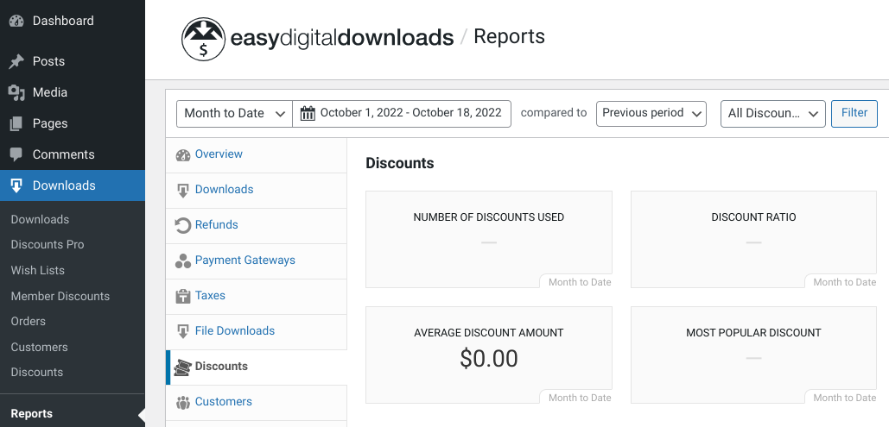Open the Month to Date range dropdown
The image size is (889, 427).
click(234, 114)
